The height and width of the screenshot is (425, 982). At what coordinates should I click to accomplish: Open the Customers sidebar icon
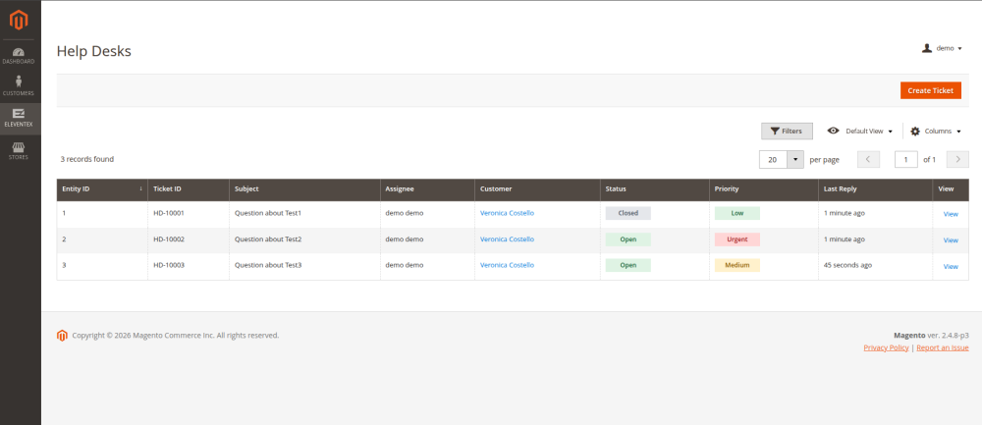pyautogui.click(x=20, y=86)
